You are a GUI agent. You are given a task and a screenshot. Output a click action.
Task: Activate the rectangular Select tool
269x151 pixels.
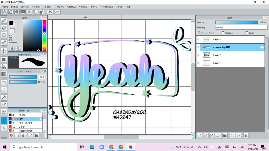(x=4, y=83)
